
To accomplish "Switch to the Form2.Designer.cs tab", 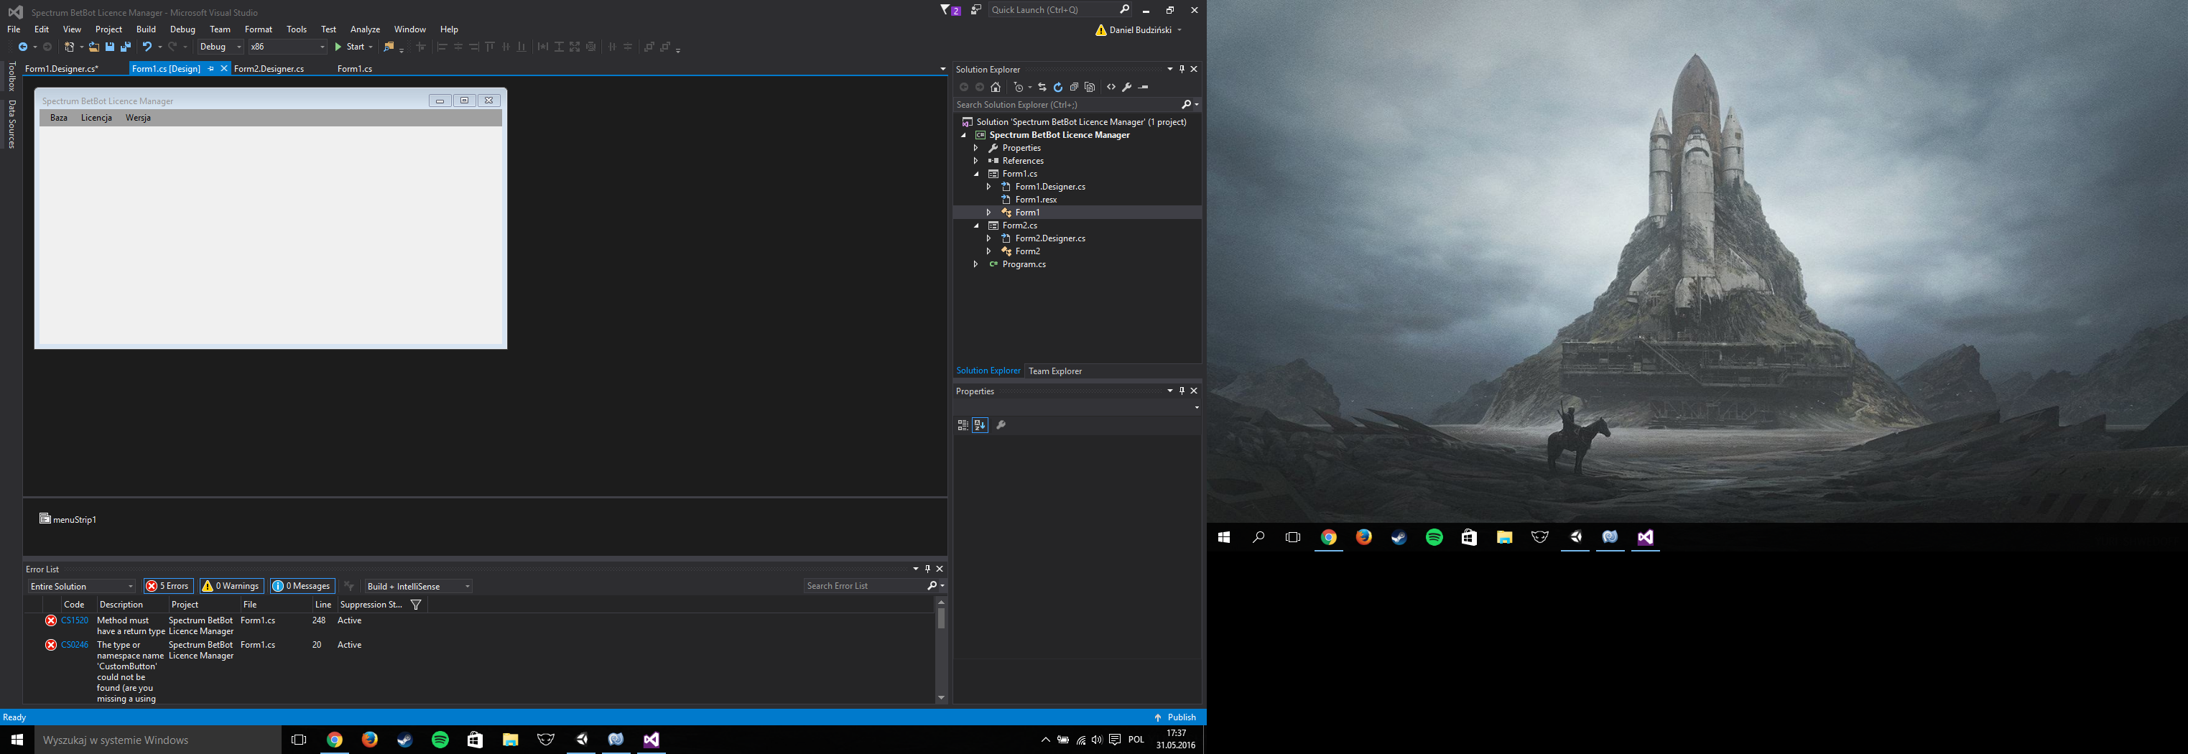I will (269, 69).
